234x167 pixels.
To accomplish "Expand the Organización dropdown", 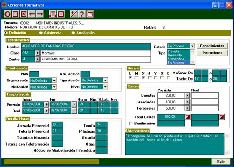I will click(x=54, y=81).
